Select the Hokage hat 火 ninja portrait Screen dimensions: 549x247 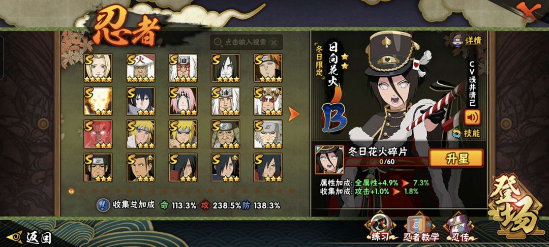140,68
